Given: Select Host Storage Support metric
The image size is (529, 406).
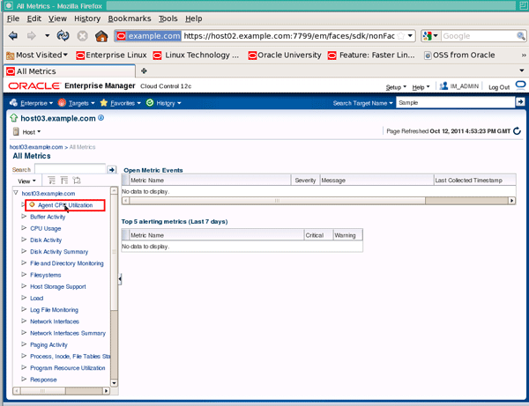Looking at the screenshot, I should 58,286.
